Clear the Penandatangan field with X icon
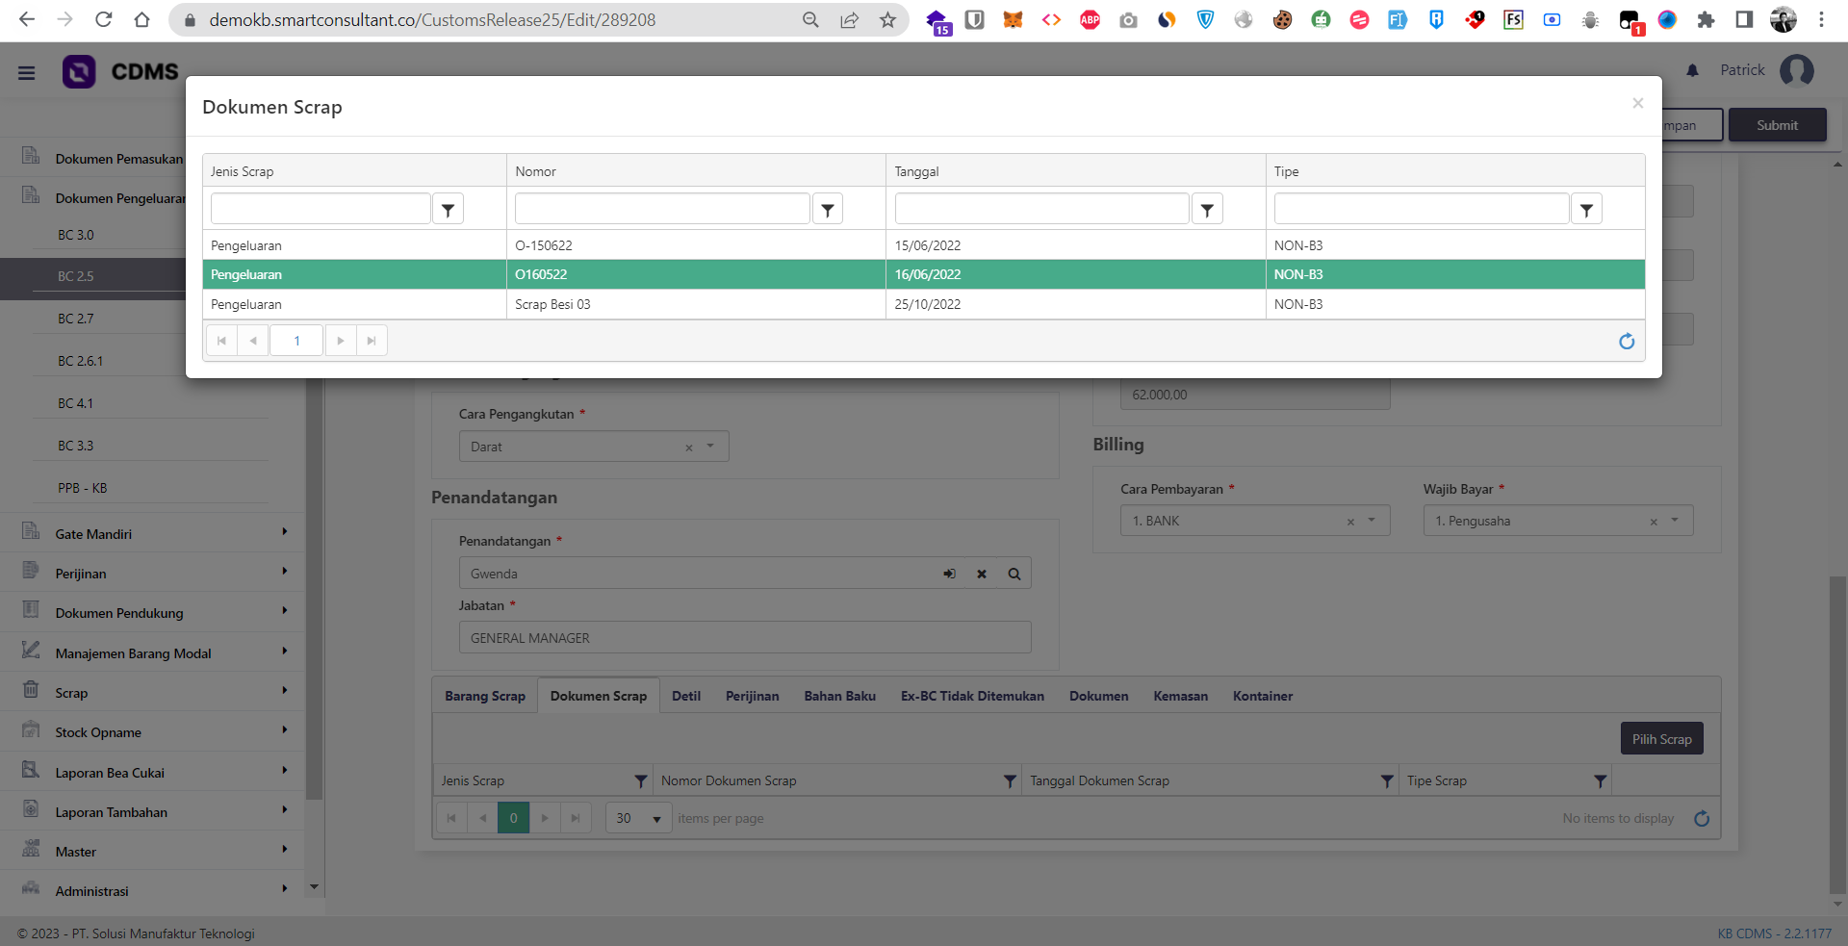This screenshot has width=1848, height=946. (x=982, y=575)
